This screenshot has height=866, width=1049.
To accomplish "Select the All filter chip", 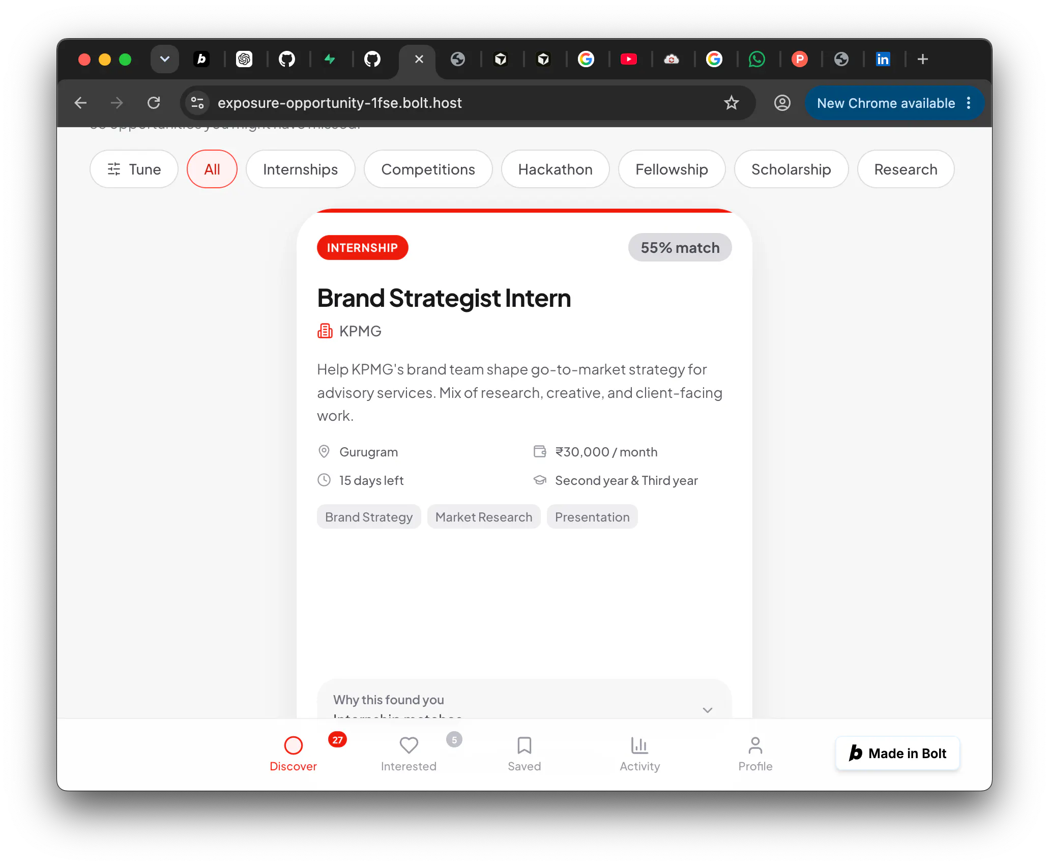I will click(x=212, y=169).
